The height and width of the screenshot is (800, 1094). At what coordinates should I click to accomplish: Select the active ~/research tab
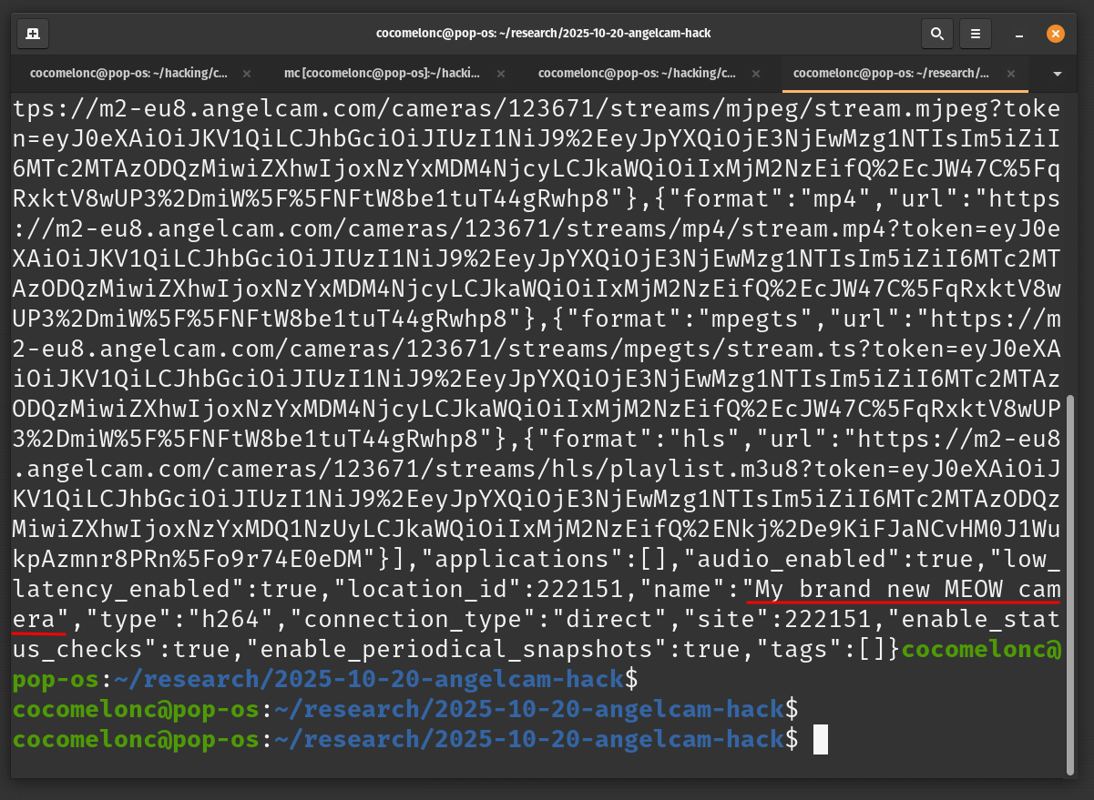pyautogui.click(x=890, y=73)
